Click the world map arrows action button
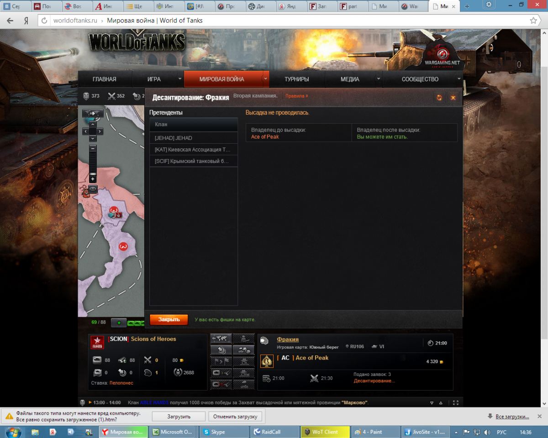The height and width of the screenshot is (438, 548). click(x=221, y=338)
